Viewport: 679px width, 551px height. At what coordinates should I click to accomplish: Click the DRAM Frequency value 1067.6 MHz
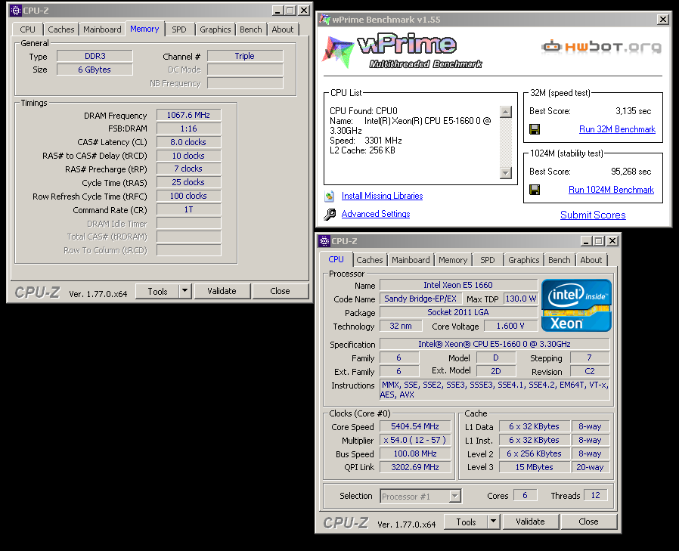click(188, 115)
